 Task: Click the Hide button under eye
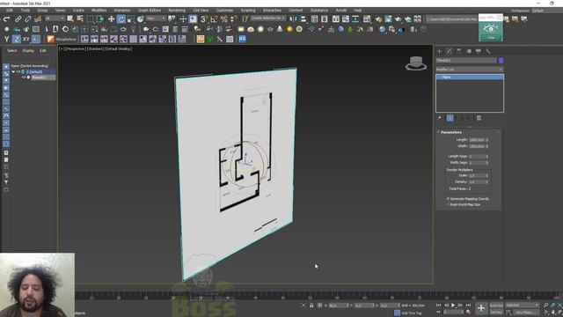pos(491,37)
